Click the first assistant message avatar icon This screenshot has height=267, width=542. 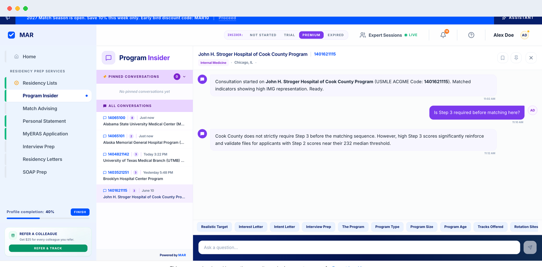click(x=202, y=79)
